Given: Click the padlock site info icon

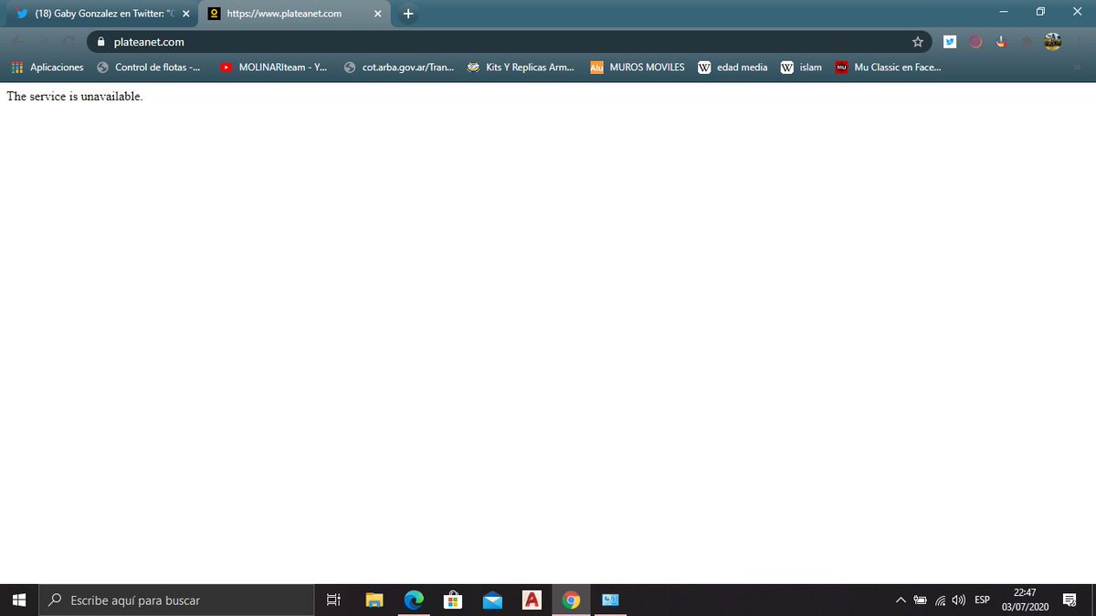Looking at the screenshot, I should [x=101, y=42].
